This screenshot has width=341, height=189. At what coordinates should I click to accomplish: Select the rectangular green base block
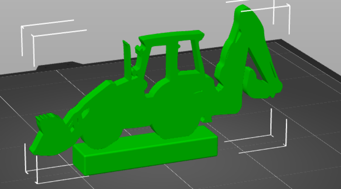click(145, 151)
